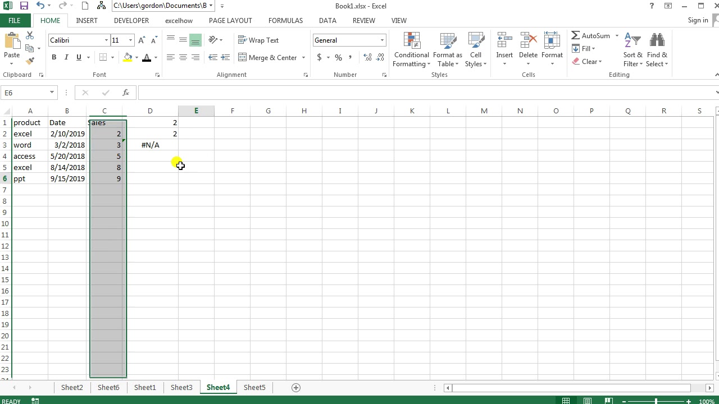Switch to the INSERT ribbon tab
This screenshot has width=719, height=404.
87,20
